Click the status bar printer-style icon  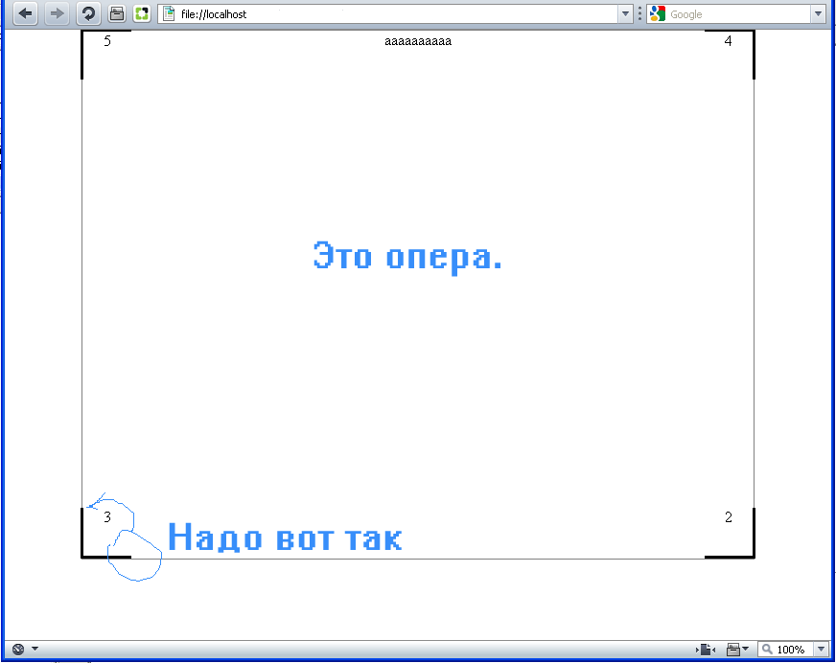733,650
